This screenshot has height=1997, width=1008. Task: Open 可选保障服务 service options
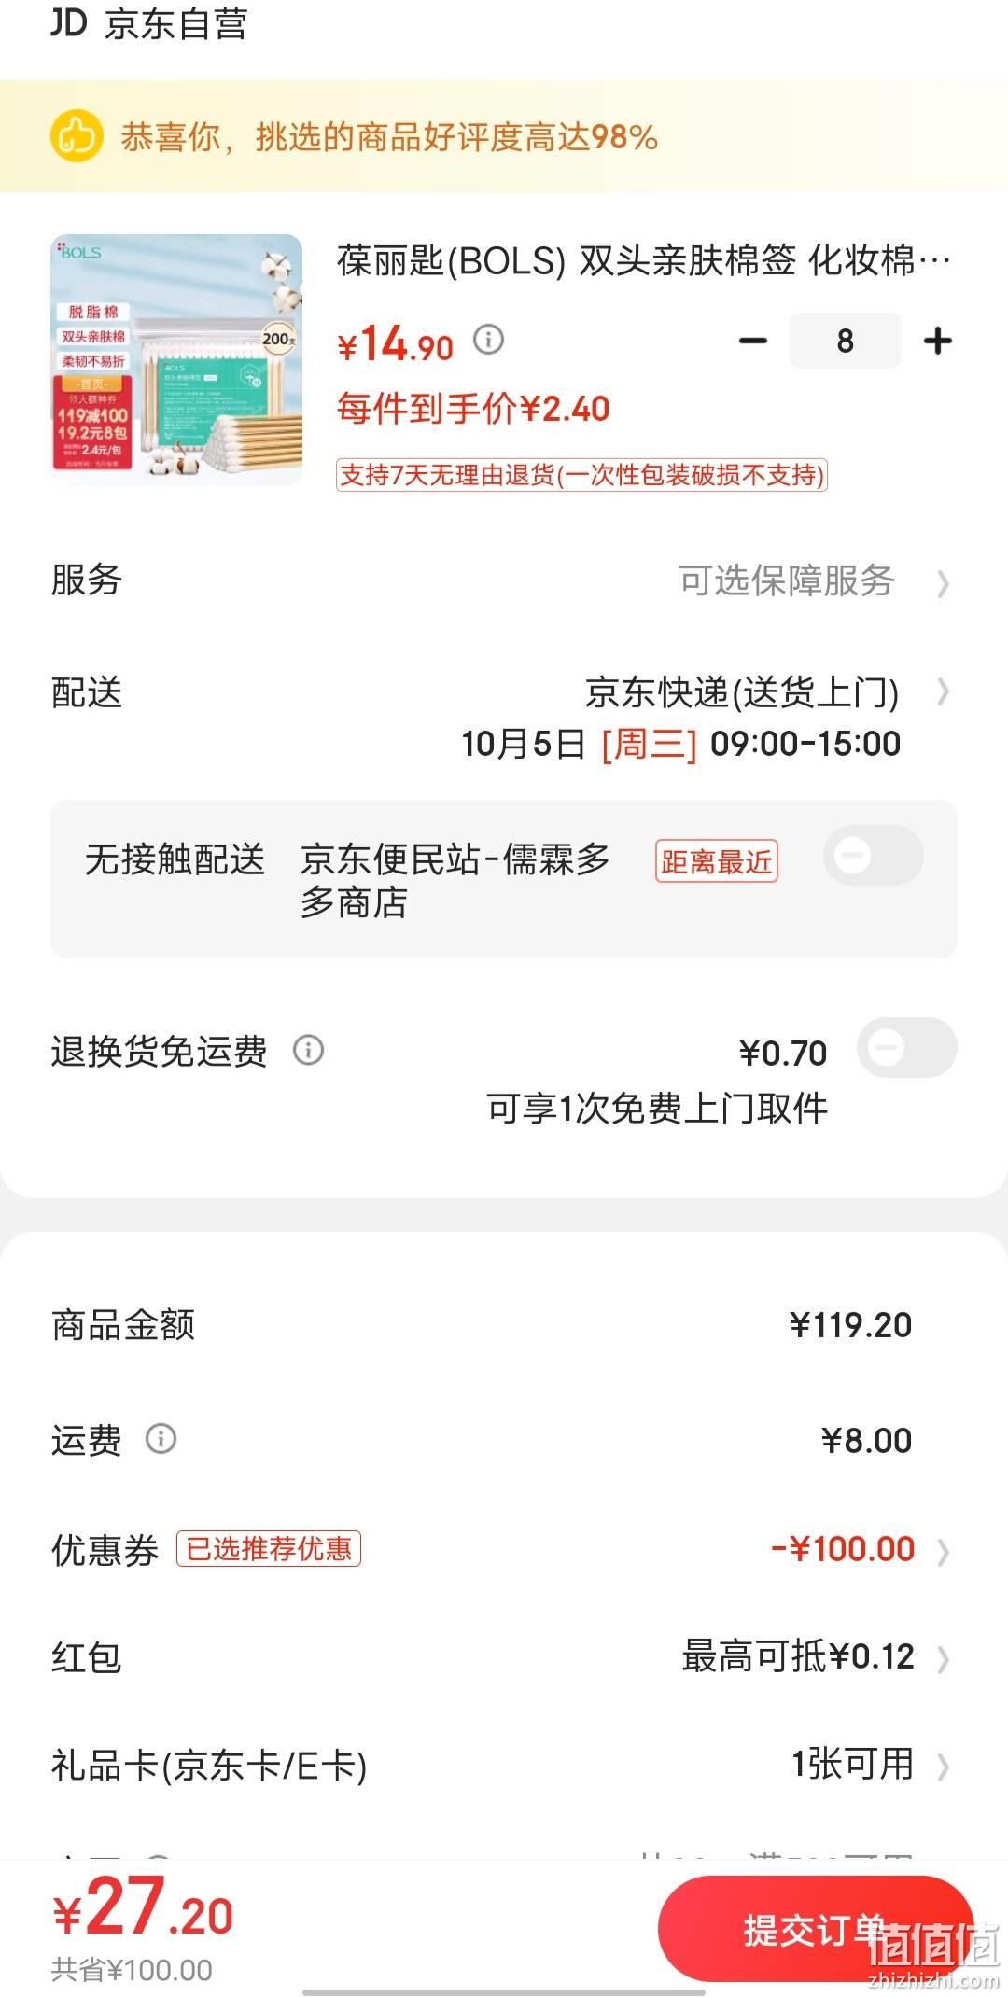[504, 580]
